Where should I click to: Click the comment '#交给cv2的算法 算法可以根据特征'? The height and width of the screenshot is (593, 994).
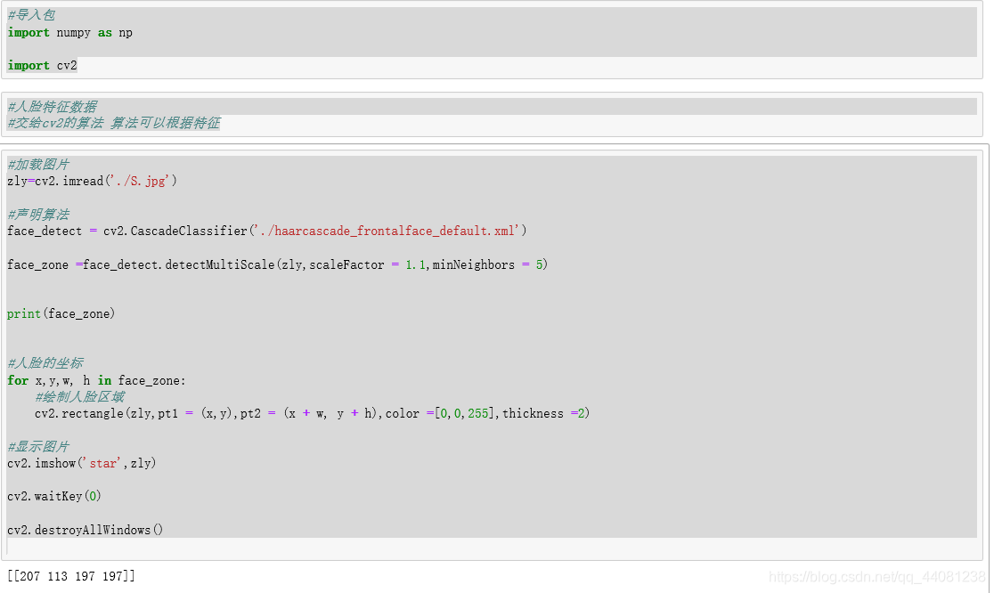[x=113, y=123]
